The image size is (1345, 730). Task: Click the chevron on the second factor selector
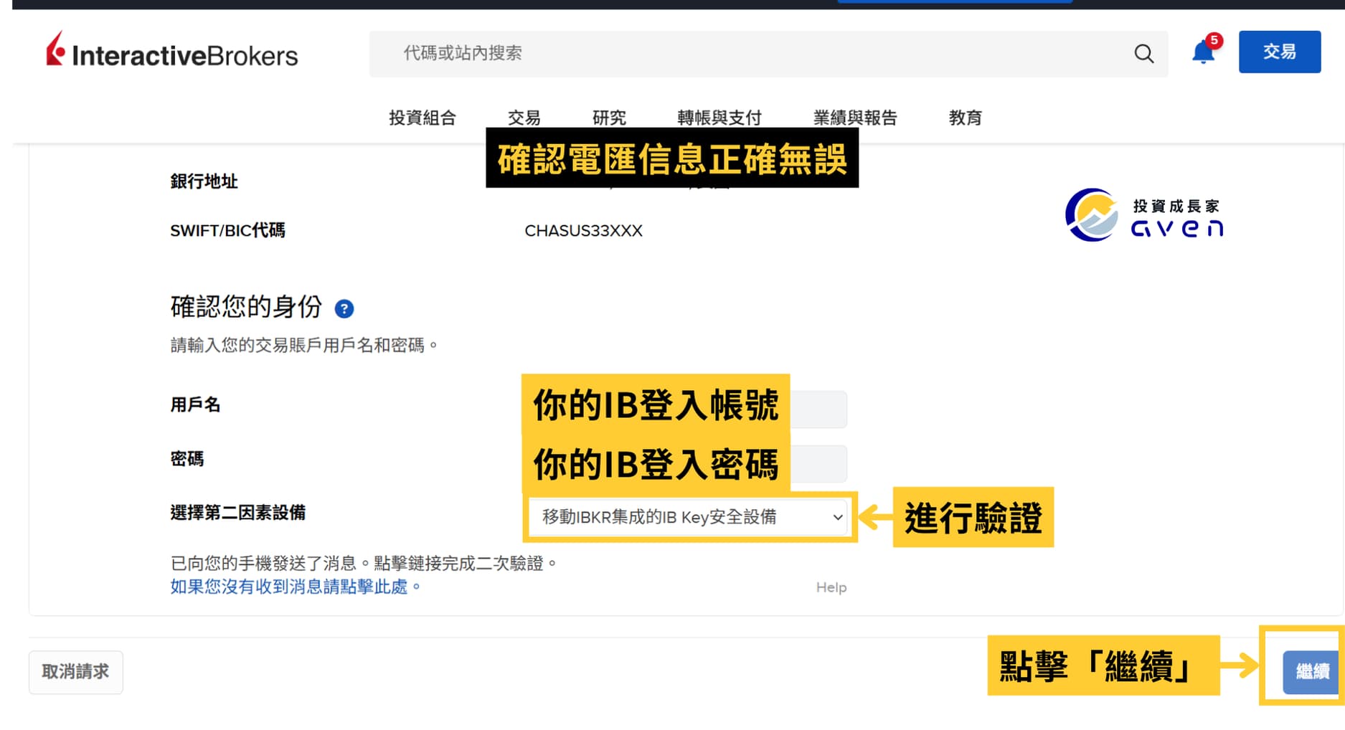pyautogui.click(x=837, y=517)
